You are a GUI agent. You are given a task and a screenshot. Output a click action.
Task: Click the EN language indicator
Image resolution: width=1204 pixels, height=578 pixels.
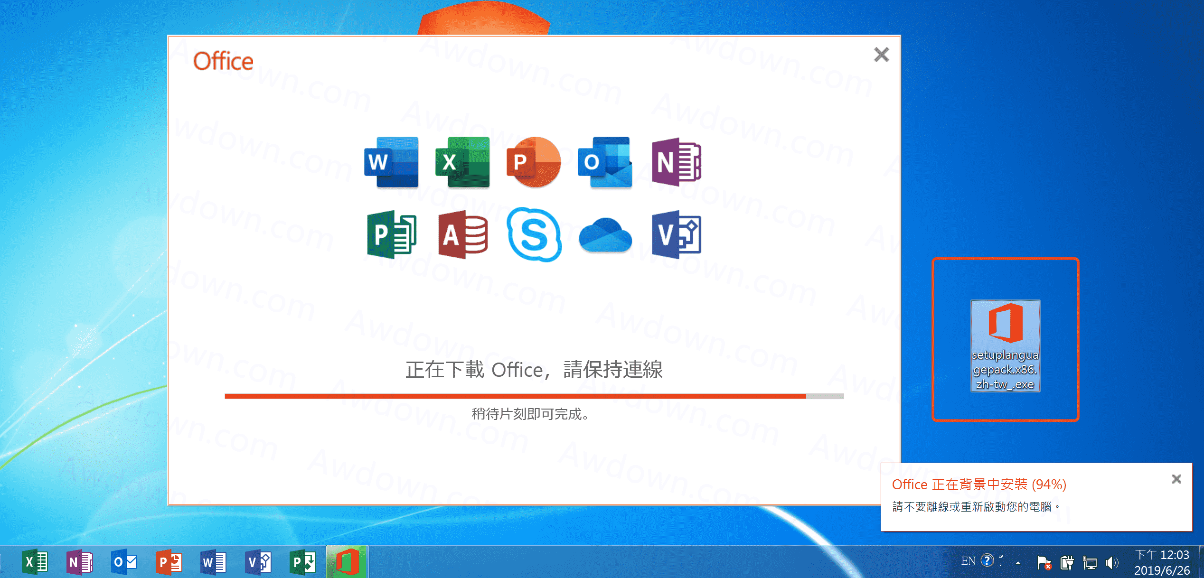968,561
